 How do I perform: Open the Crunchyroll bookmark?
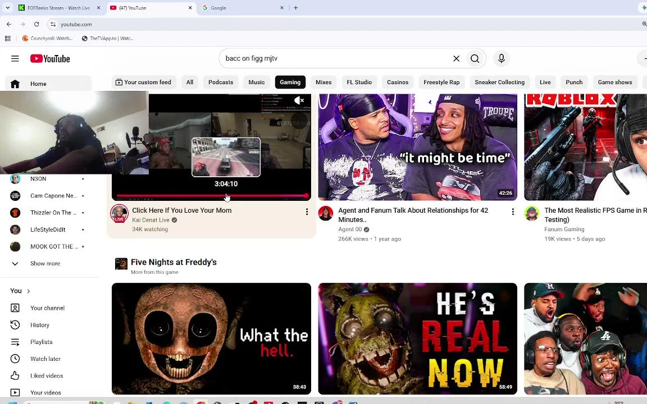(47, 38)
